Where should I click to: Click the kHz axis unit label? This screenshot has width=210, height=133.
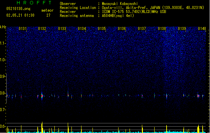pyautogui.click(x=3, y=27)
